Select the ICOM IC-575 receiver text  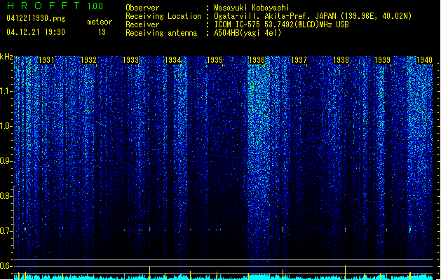[281, 24]
